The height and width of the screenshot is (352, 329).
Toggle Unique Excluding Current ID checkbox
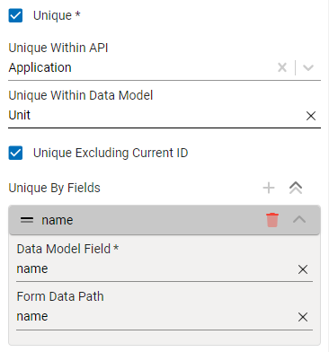(x=15, y=153)
